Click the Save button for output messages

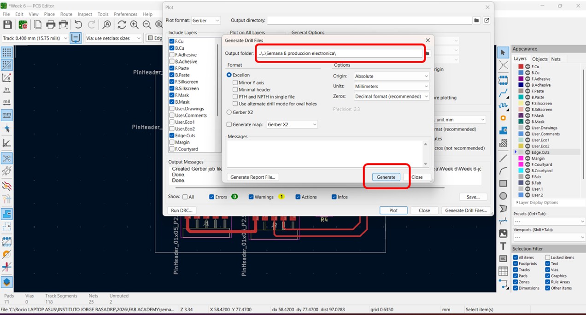coord(473,197)
